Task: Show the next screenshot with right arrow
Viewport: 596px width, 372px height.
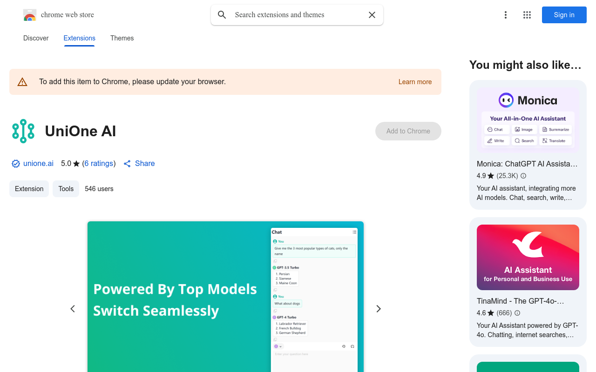Action: tap(379, 309)
